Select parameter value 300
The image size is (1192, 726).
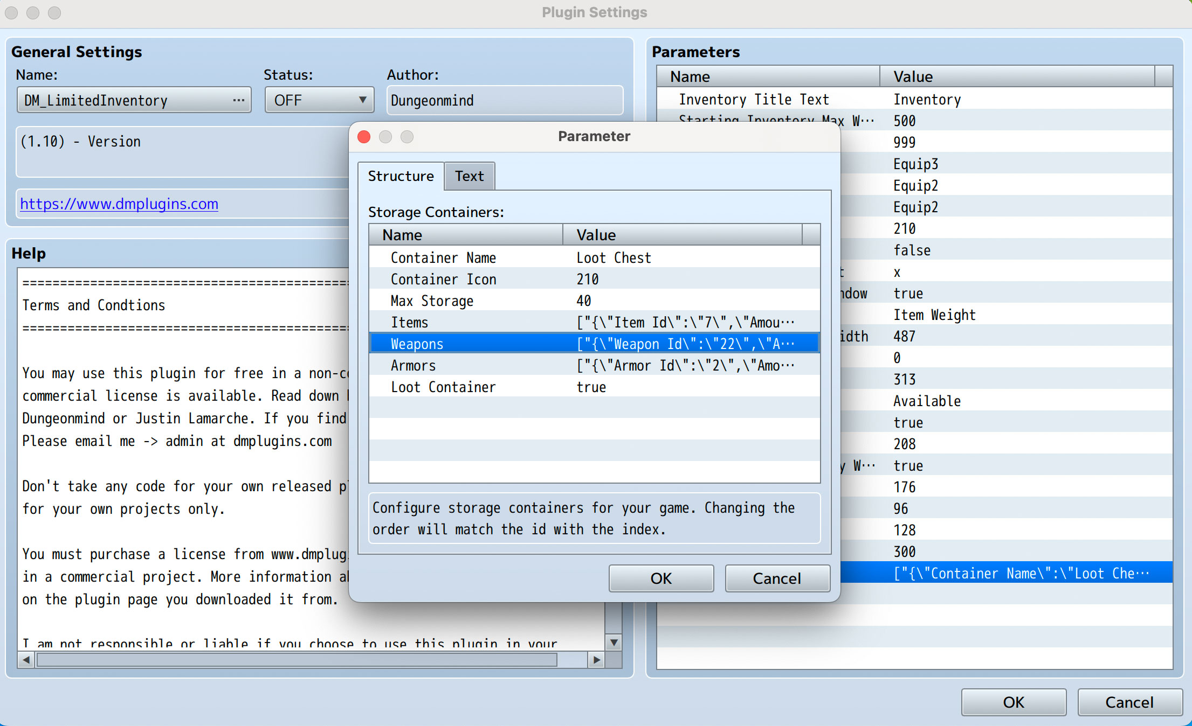[x=904, y=552]
